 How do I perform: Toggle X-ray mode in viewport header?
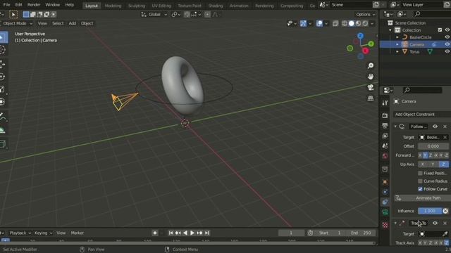click(335, 23)
